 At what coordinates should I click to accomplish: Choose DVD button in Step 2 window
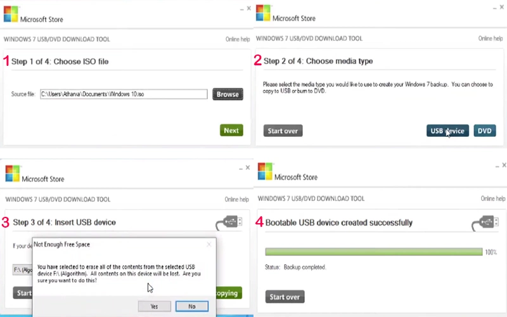pos(485,131)
